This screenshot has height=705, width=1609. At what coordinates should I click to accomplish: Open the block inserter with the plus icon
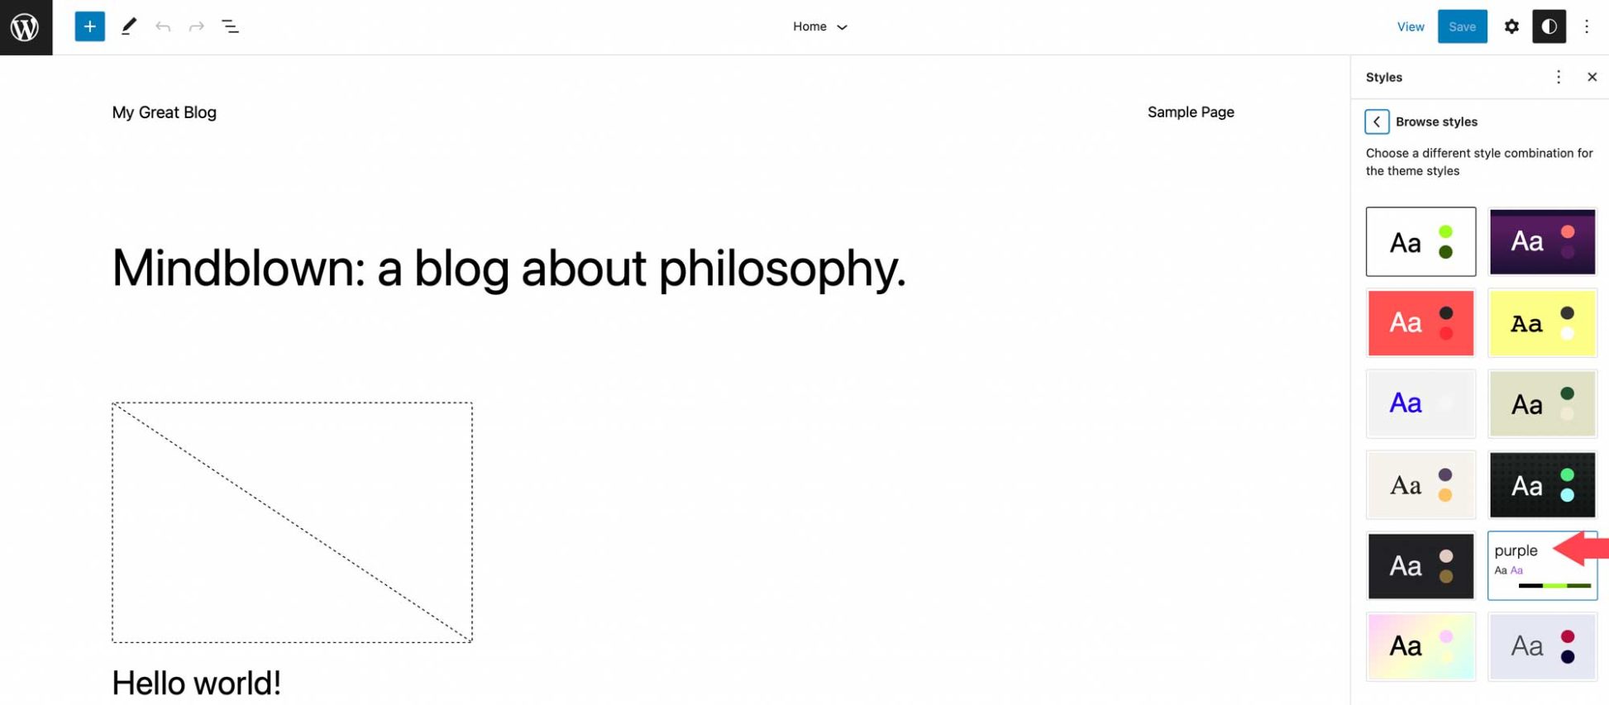pos(89,26)
